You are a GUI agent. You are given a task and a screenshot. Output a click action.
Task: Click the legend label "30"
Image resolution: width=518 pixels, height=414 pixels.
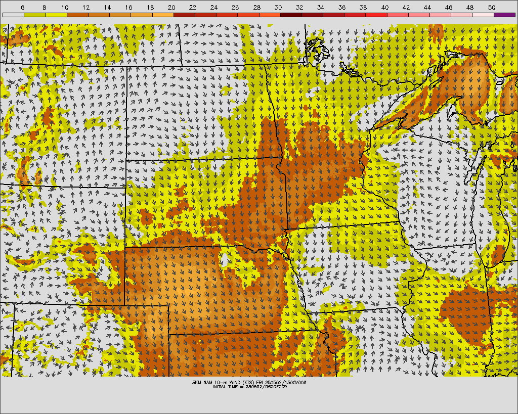(278, 7)
